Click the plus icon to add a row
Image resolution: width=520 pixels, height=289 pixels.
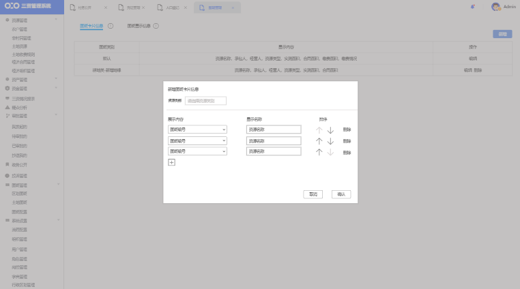[171, 162]
